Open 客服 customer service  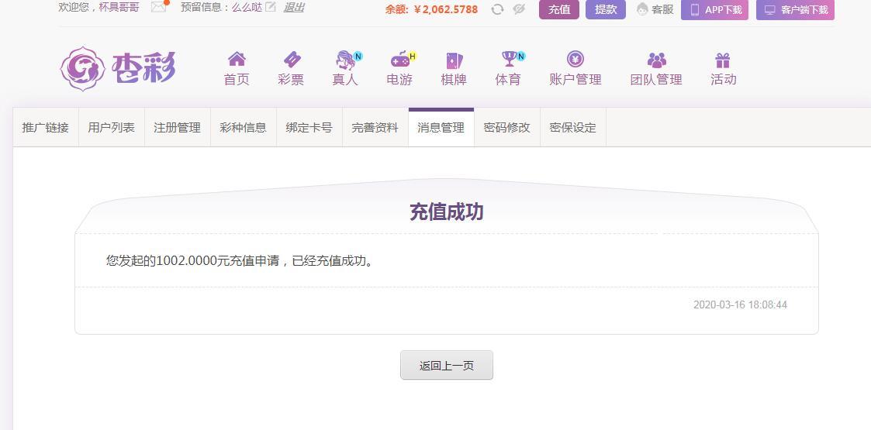click(655, 9)
